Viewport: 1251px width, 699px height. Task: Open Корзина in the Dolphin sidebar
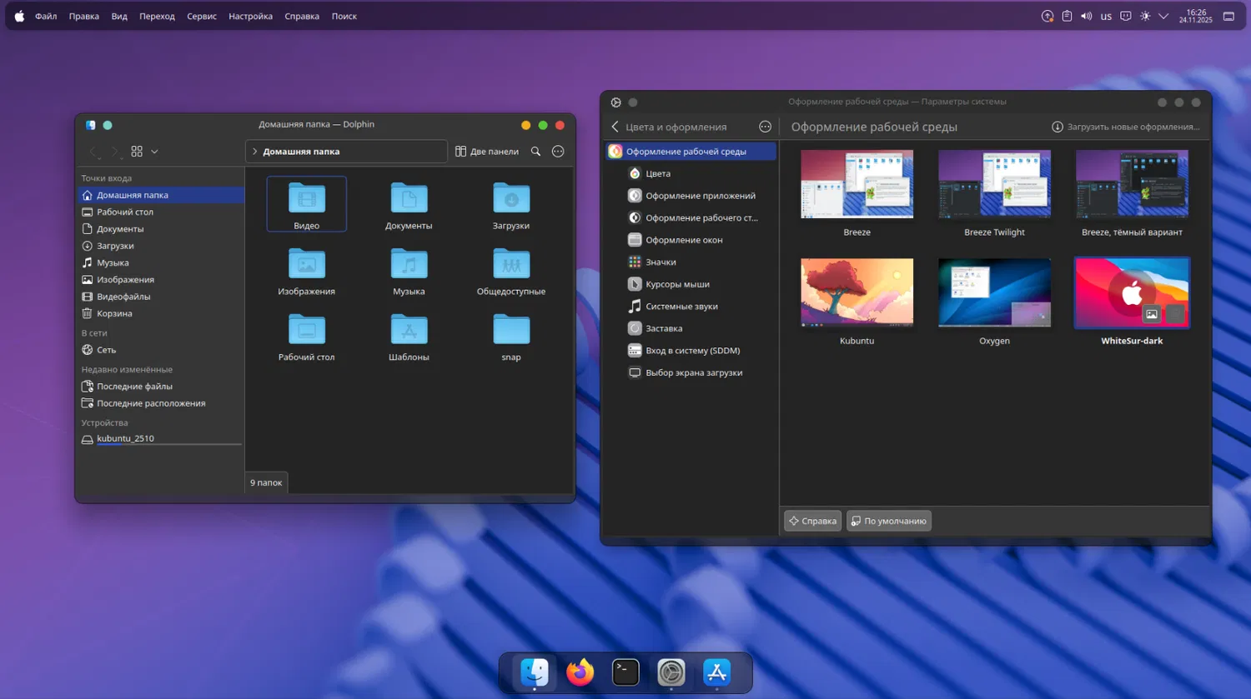[x=114, y=313]
